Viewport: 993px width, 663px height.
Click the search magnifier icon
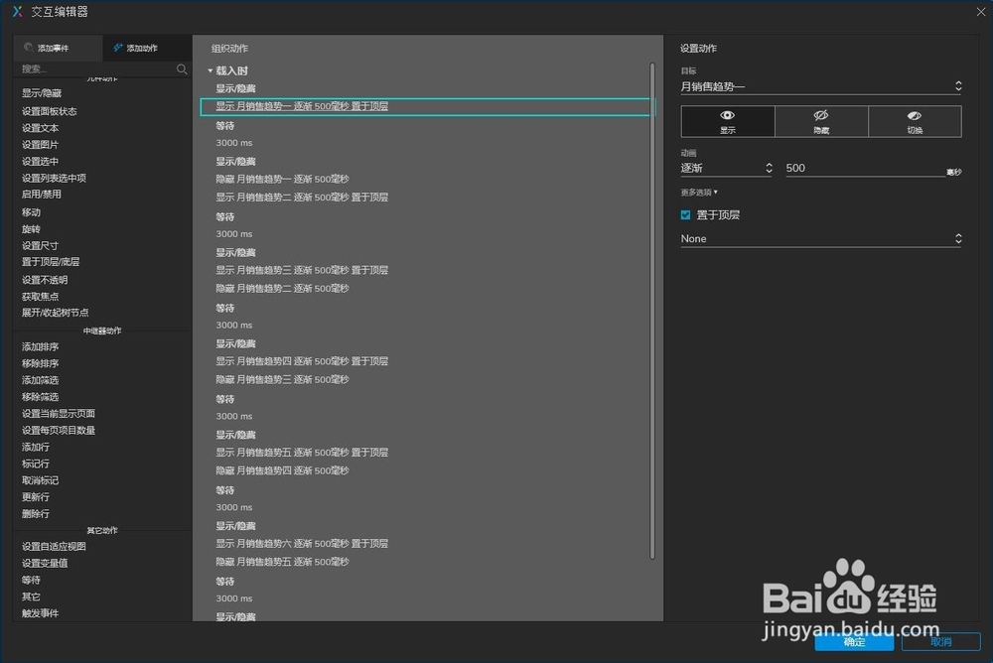pos(182,69)
